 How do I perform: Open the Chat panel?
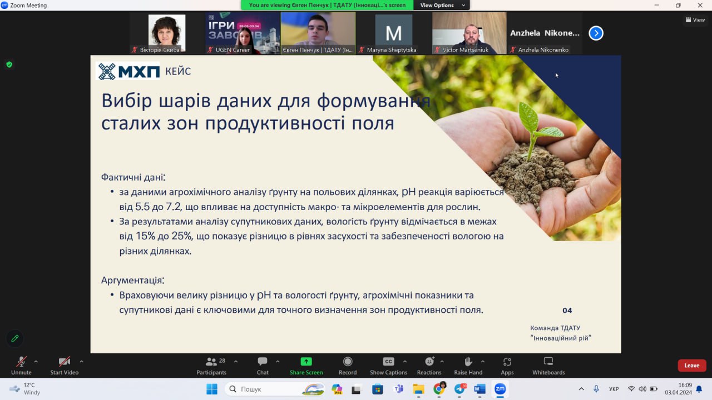pos(263,366)
